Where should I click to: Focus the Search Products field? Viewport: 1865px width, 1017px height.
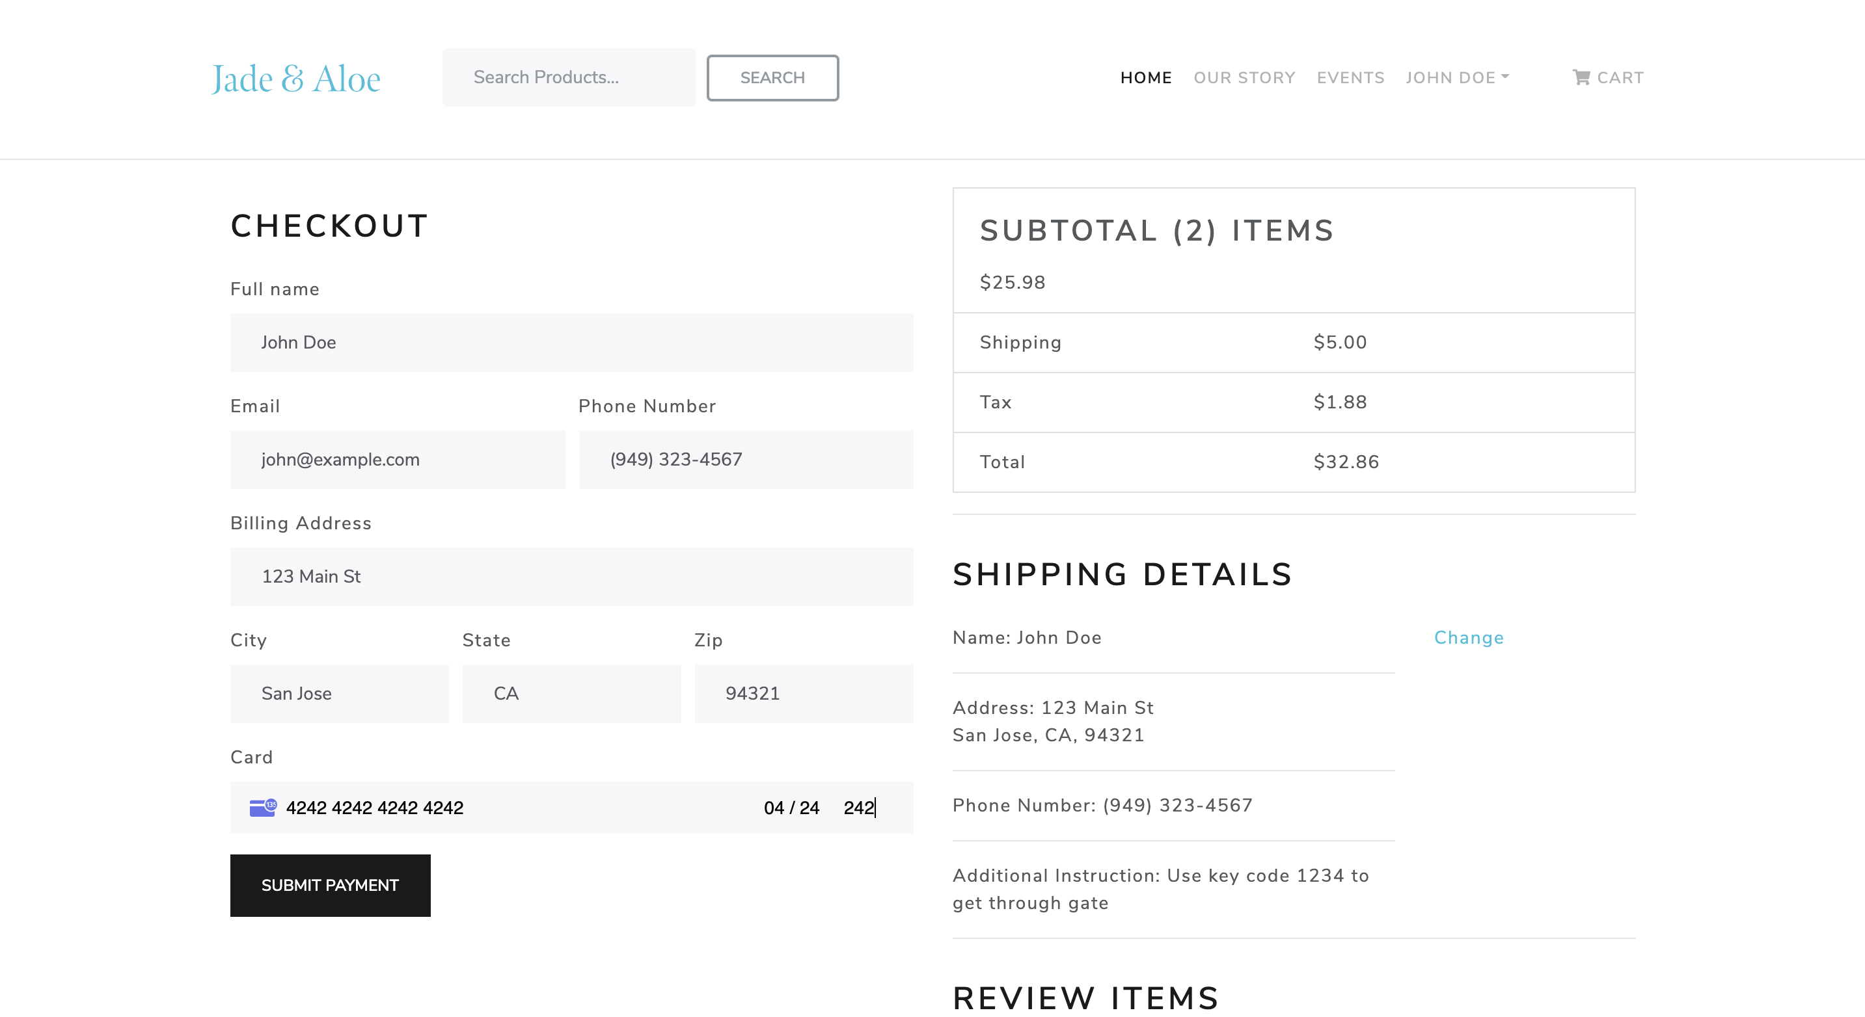(569, 77)
